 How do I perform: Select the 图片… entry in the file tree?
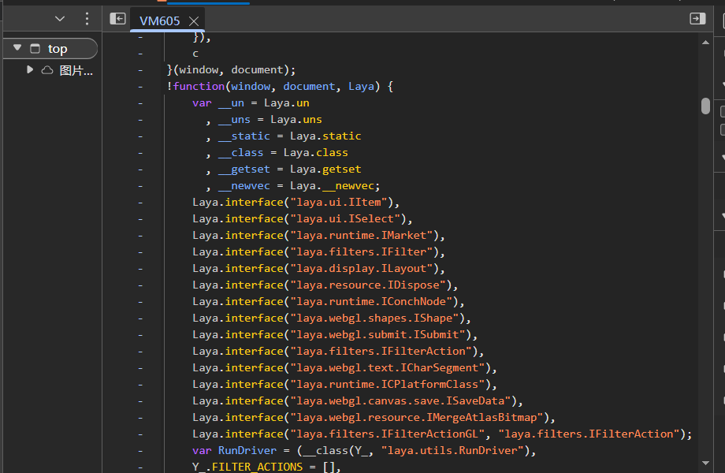click(x=76, y=71)
